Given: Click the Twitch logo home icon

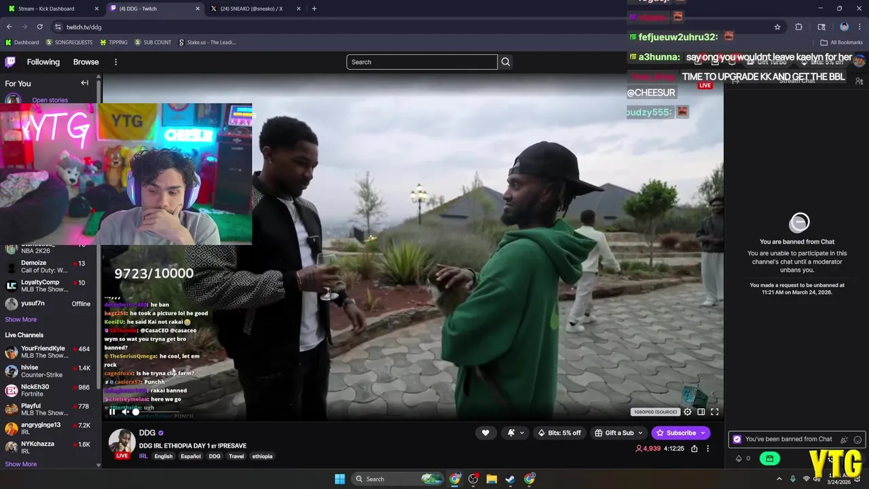Looking at the screenshot, I should tap(10, 62).
